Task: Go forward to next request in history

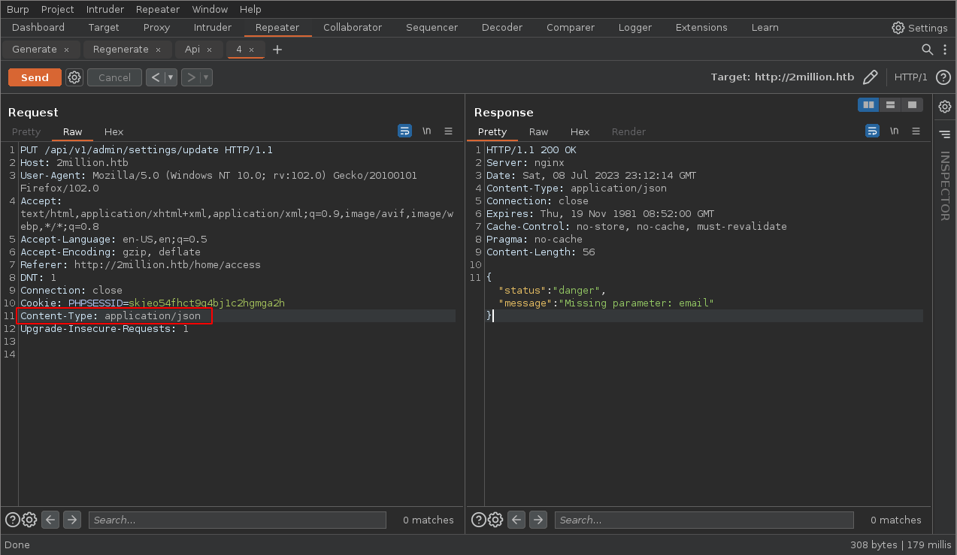Action: pos(190,77)
